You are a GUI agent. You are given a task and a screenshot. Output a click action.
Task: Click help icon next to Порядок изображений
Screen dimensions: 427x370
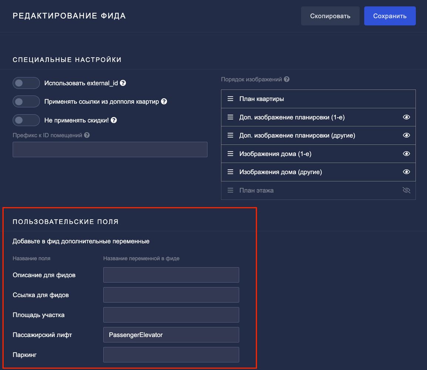(287, 79)
